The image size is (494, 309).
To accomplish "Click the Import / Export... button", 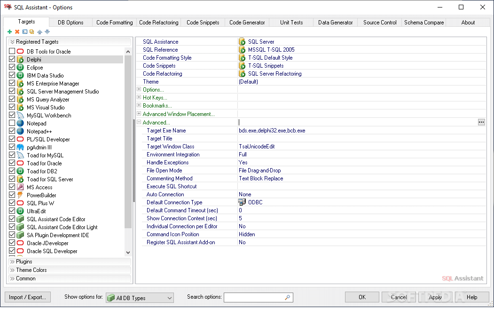I will click(x=27, y=297).
